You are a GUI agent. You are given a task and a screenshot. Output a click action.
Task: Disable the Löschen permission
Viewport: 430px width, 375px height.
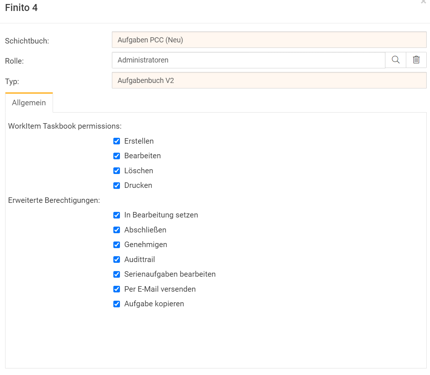117,171
